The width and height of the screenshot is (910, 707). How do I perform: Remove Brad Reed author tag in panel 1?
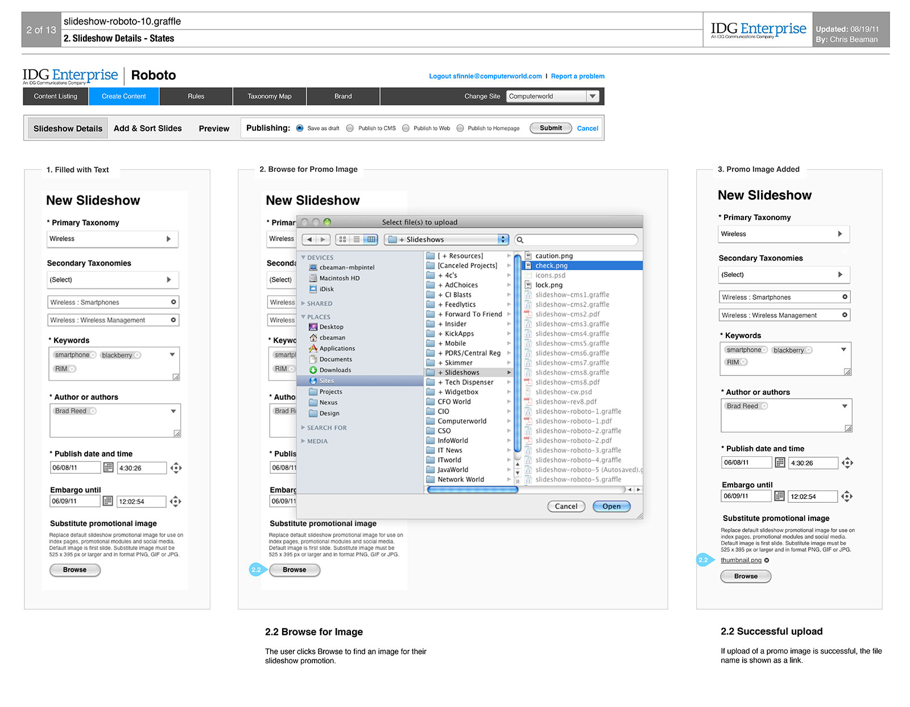(93, 411)
